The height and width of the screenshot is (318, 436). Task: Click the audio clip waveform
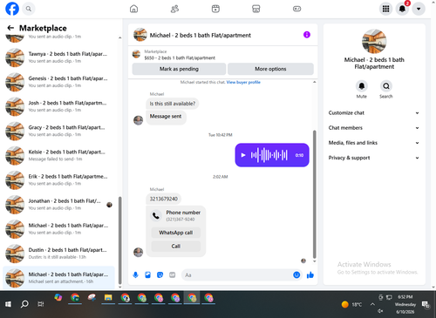(x=269, y=155)
